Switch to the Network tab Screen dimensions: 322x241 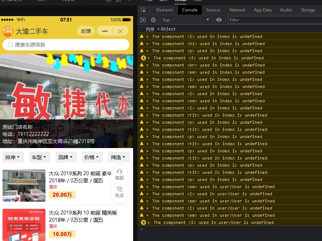[237, 10]
